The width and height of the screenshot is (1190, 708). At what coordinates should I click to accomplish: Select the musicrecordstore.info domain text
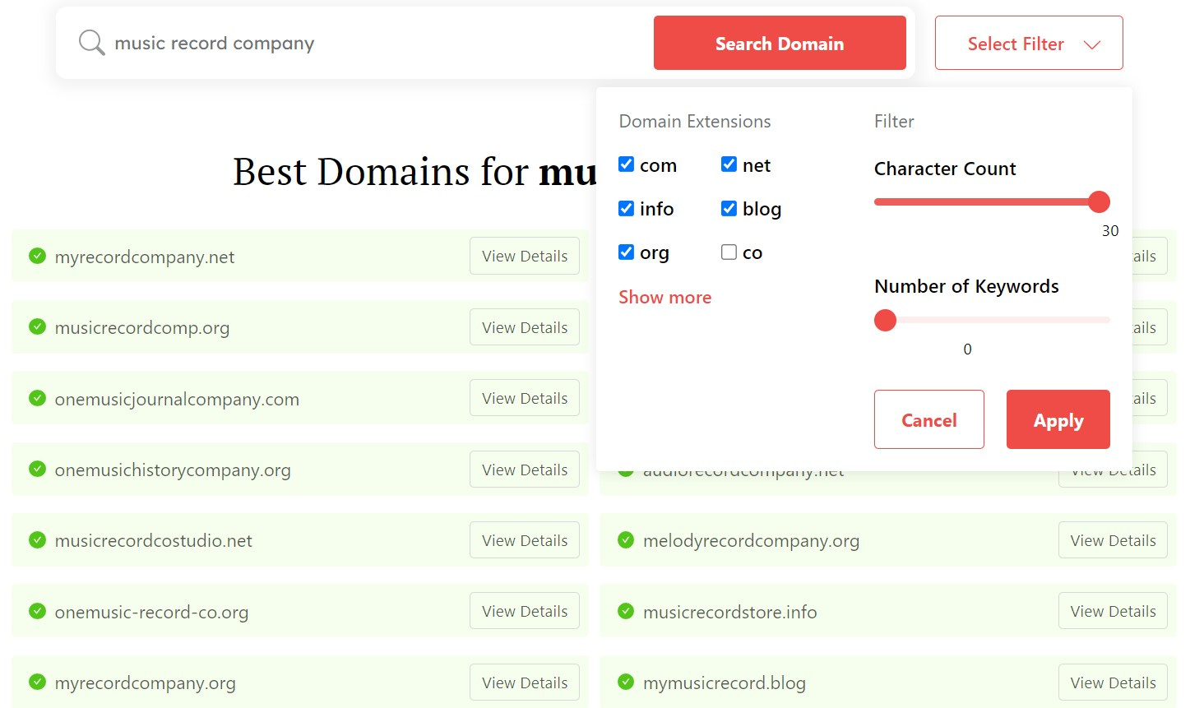(730, 612)
